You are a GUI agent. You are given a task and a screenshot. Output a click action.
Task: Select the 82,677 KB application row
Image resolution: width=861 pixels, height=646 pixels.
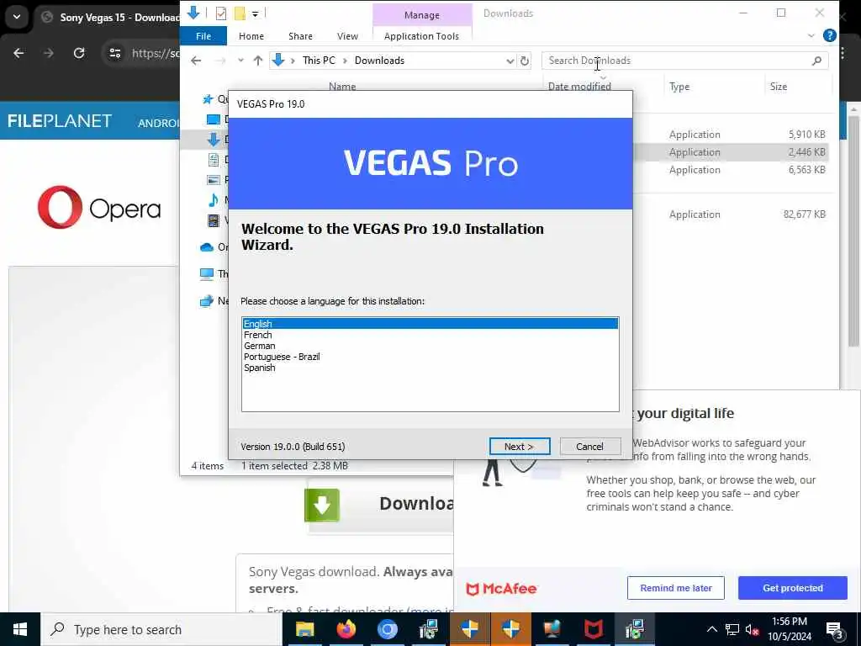(x=731, y=214)
